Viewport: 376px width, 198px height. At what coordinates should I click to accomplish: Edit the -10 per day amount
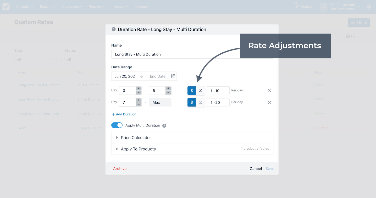coord(218,91)
